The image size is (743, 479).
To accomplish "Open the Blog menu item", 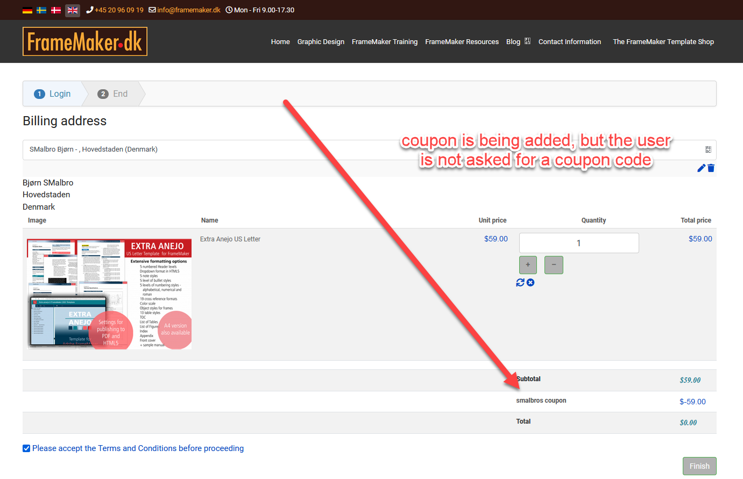I will point(513,41).
